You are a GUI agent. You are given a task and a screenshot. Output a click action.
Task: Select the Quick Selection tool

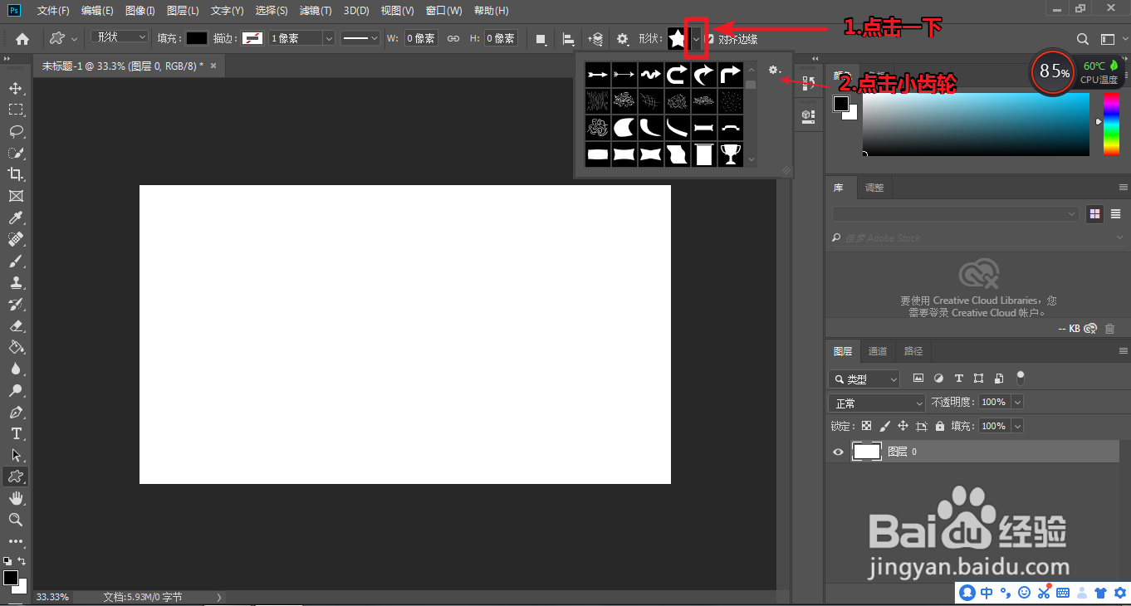(15, 153)
